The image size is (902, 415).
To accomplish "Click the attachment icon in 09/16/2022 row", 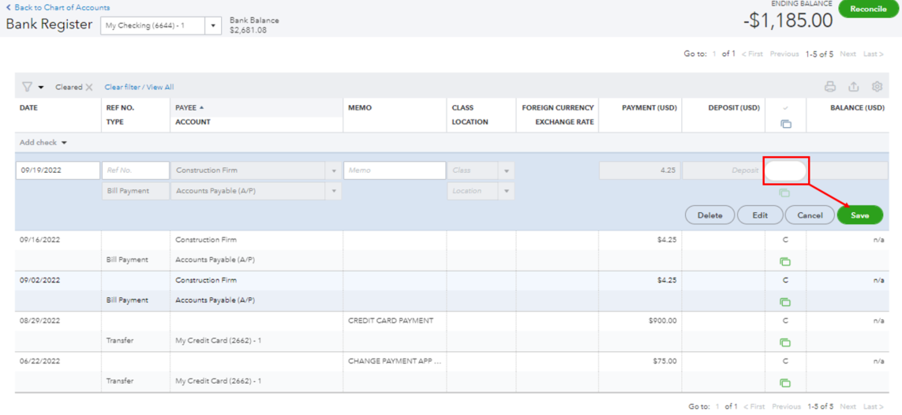I will click(x=785, y=261).
